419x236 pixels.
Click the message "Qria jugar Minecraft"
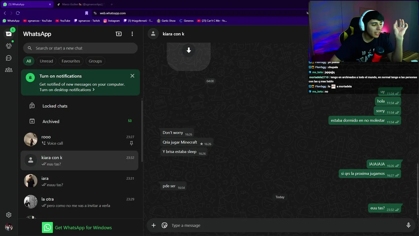point(187,142)
